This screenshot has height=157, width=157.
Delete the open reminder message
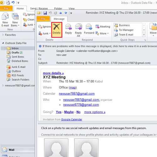coord(57,30)
